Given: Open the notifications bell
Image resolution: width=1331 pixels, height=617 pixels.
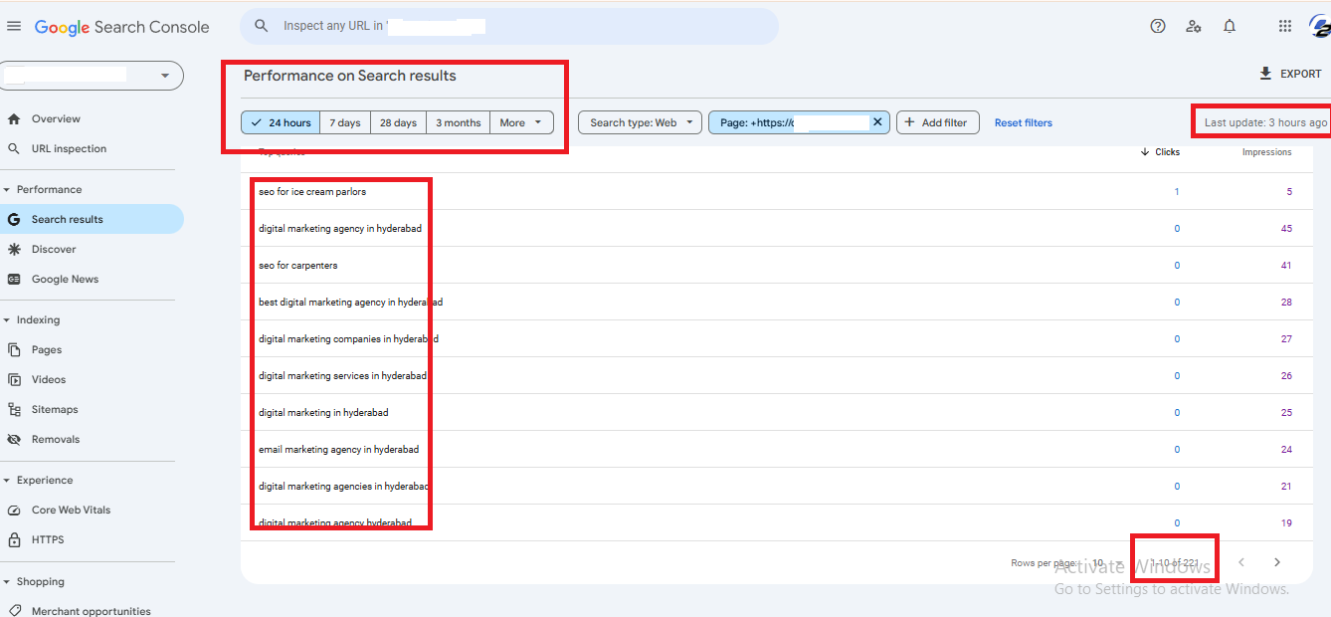Looking at the screenshot, I should 1230,27.
